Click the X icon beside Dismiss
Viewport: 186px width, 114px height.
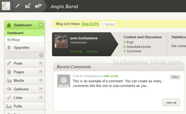[103, 24]
